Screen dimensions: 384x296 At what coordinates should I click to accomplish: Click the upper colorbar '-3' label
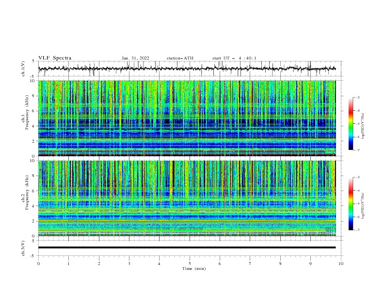tap(357, 97)
